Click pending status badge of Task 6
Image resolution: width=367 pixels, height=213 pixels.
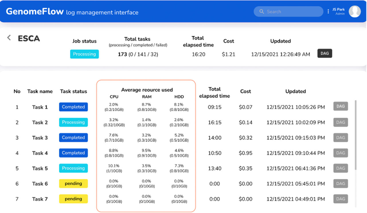[x=73, y=184]
